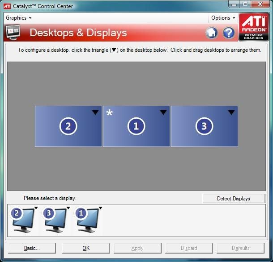Click the Apply button
This screenshot has height=262, width=273.
(x=137, y=248)
